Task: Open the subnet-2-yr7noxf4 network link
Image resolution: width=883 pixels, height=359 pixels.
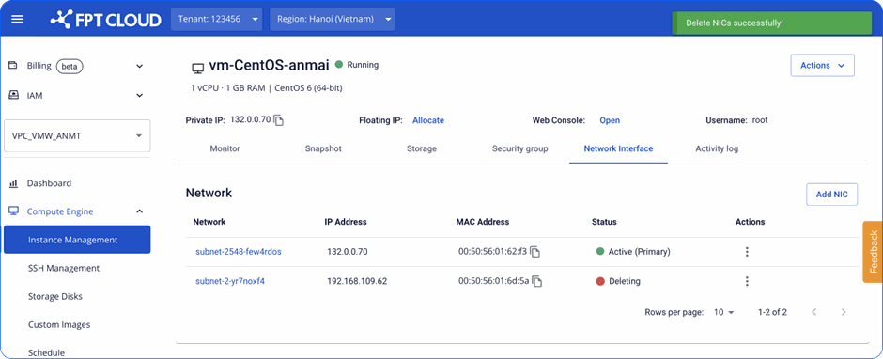Action: click(x=230, y=281)
